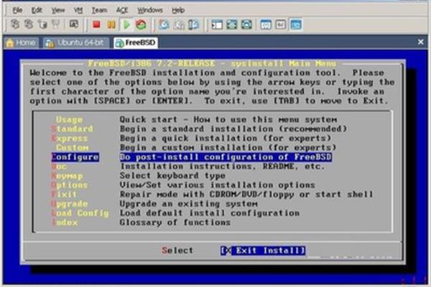Toggle the sidebar view icon
431x287 pixels.
pos(217,24)
